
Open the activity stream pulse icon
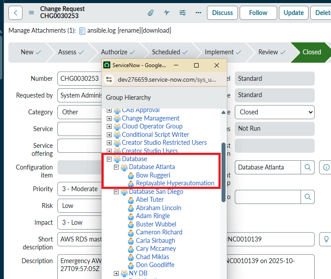pyautogui.click(x=166, y=13)
